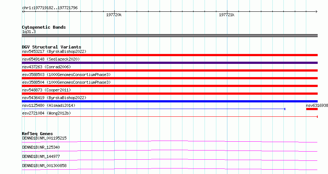The height and width of the screenshot is (174, 328).
Task: Open variant nsv437263 (Conrad2006) label
Action: (46, 67)
